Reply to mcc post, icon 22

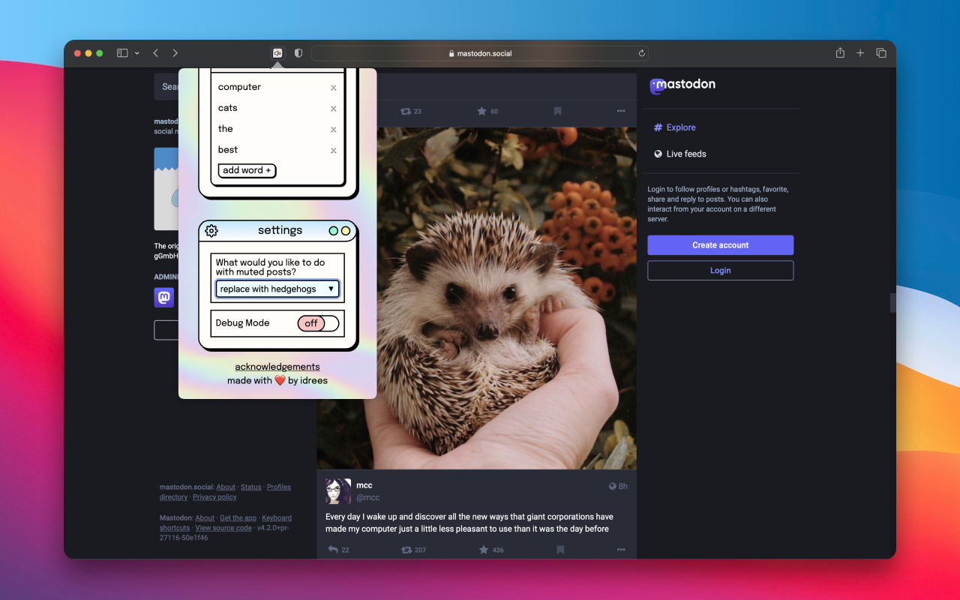339,550
